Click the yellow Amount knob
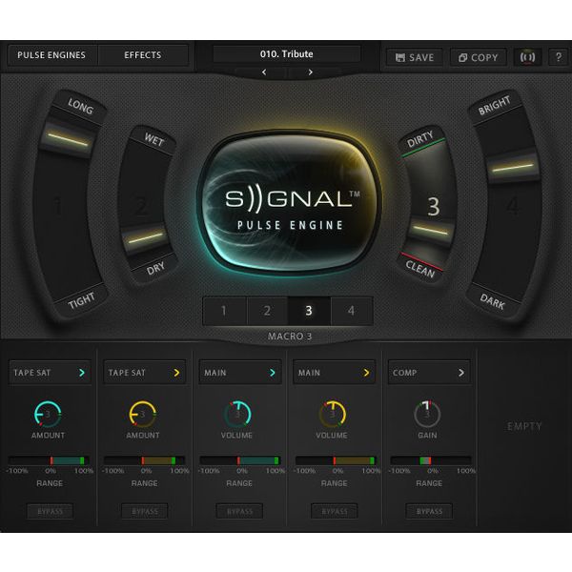Image resolution: width=572 pixels, height=572 pixels. coord(143,415)
